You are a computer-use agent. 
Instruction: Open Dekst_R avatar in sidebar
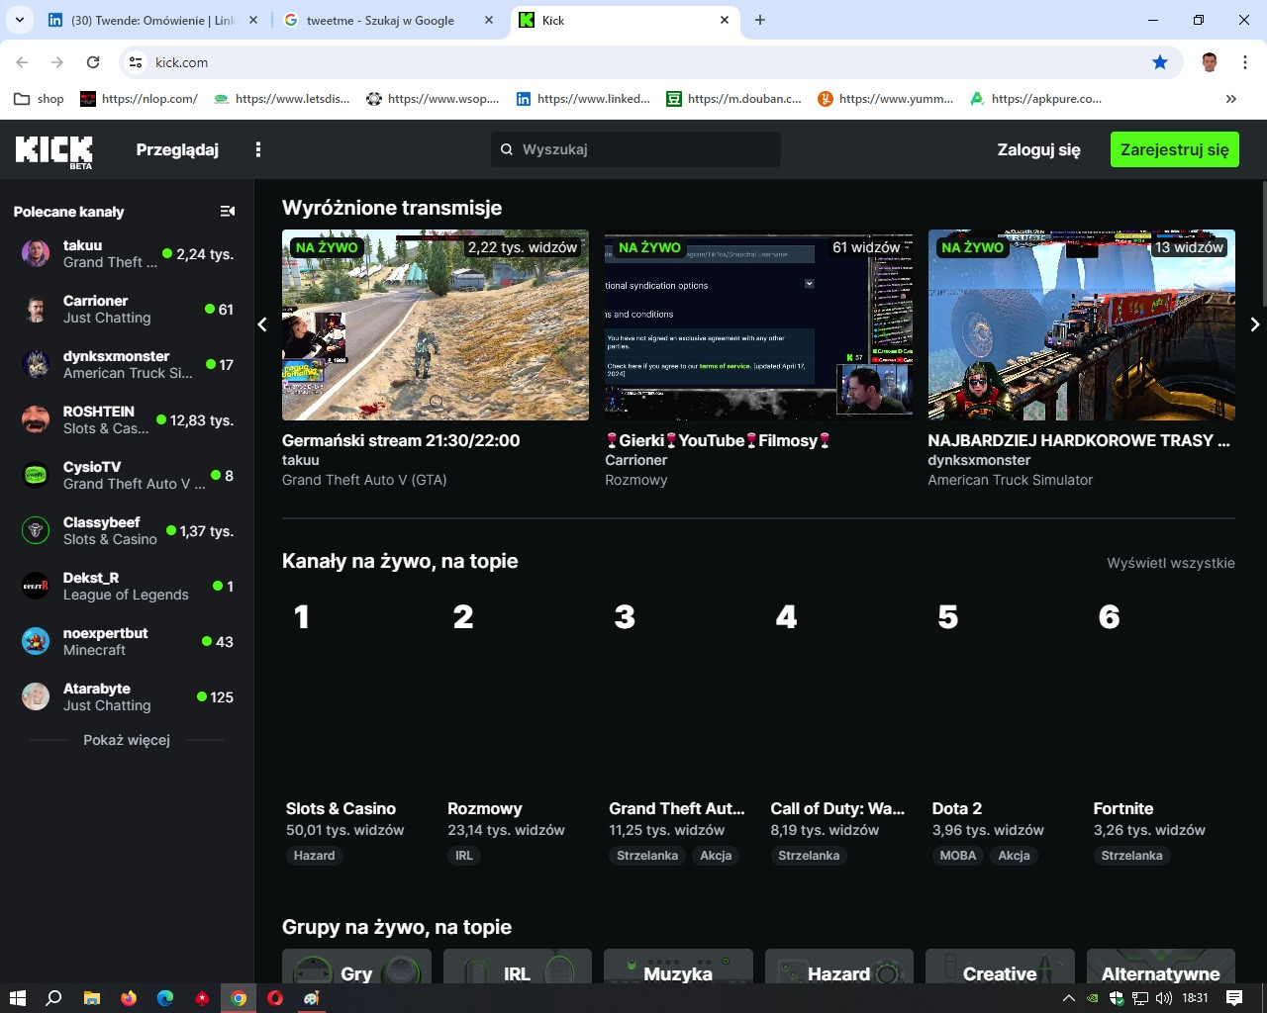point(36,586)
